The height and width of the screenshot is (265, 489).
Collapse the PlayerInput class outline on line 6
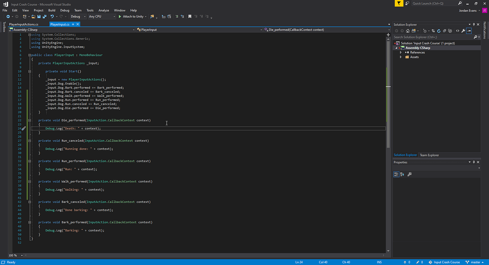pyautogui.click(x=30, y=55)
